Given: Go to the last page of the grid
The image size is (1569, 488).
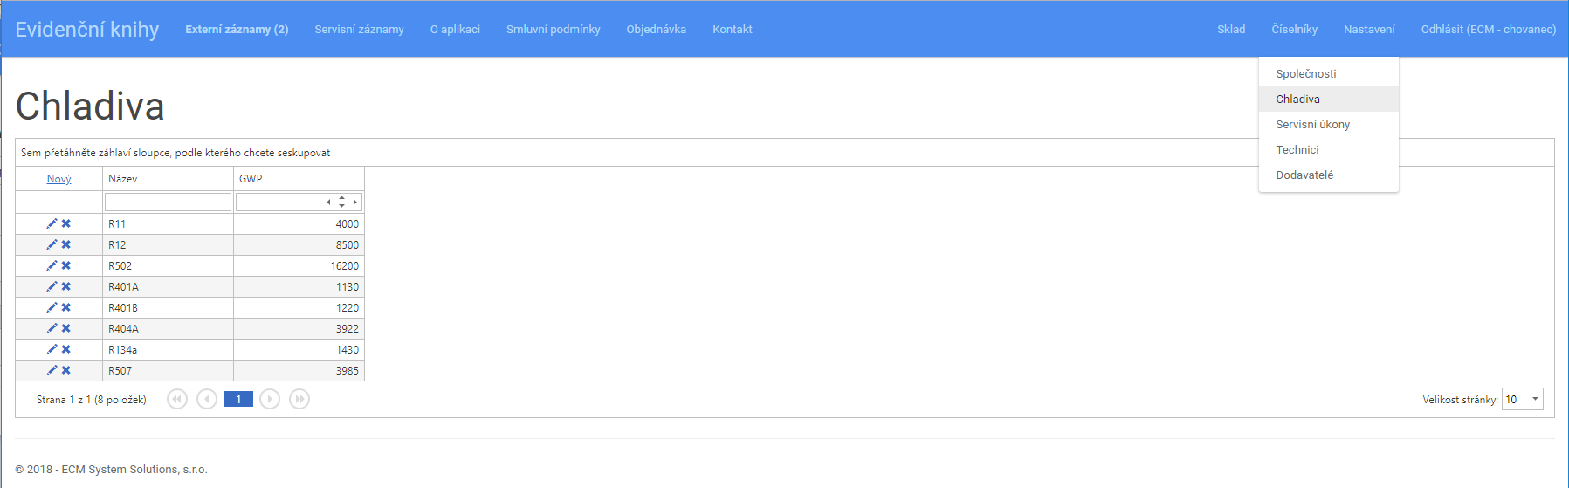Looking at the screenshot, I should click(299, 399).
